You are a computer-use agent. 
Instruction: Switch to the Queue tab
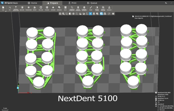coord(92,3)
